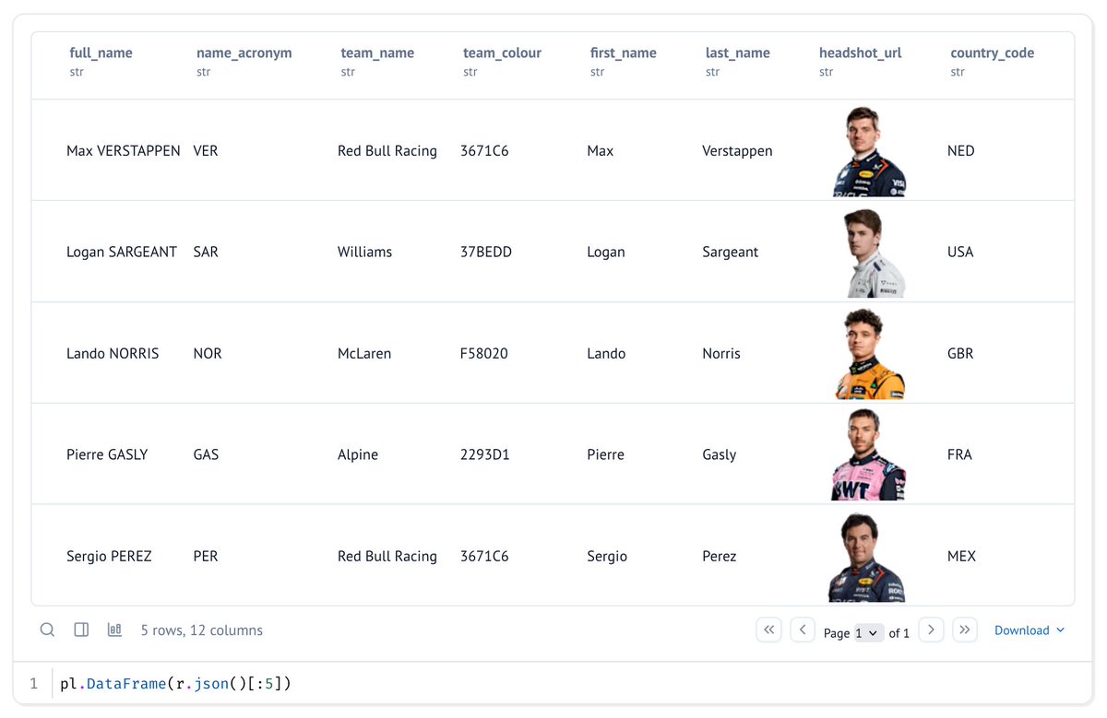Open the Download dropdown

point(1030,630)
